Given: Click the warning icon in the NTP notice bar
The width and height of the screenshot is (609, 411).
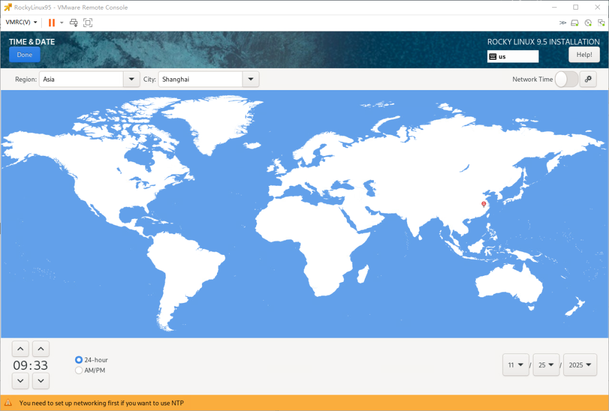Looking at the screenshot, I should click(8, 403).
